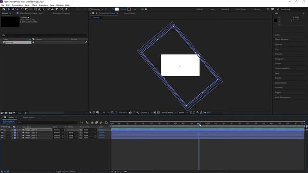The height and width of the screenshot is (173, 308).
Task: Click Toggle Switches / Modes button
Action: [x=65, y=171]
